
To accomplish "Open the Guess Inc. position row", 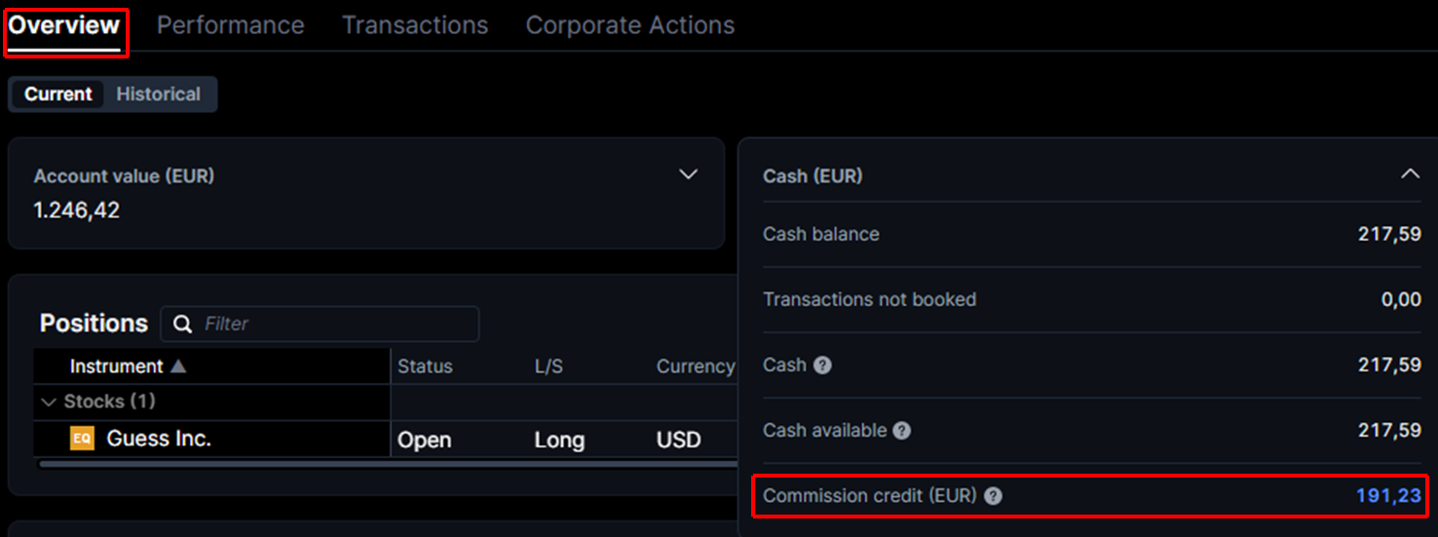I will (x=159, y=440).
